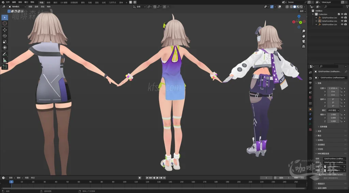Select the Add Cube tool
Screen dimensions: 349x193
click(5, 67)
